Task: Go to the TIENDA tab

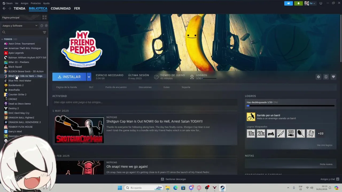Action: (20, 9)
